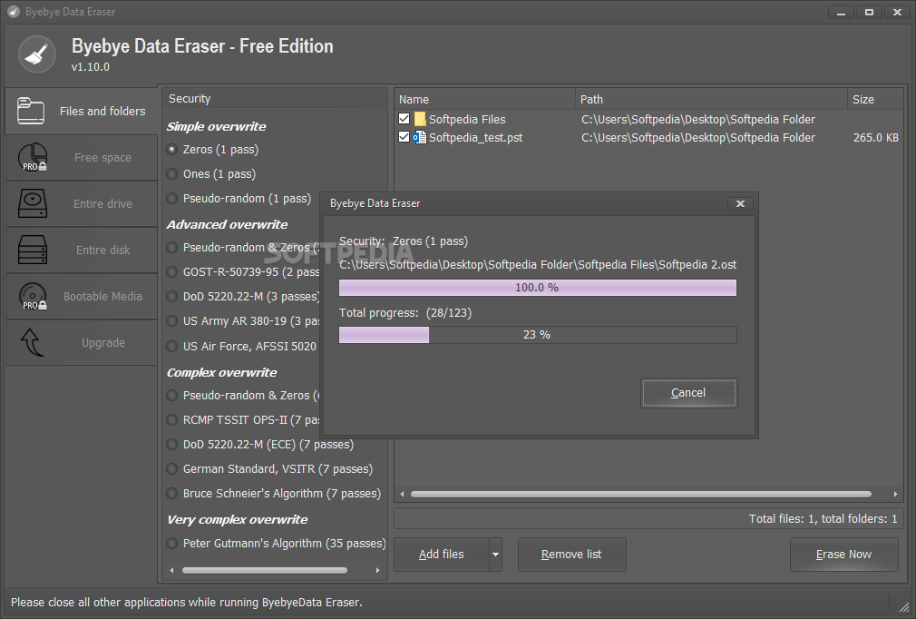
Task: Click the Free space pie chart icon
Action: (x=32, y=157)
